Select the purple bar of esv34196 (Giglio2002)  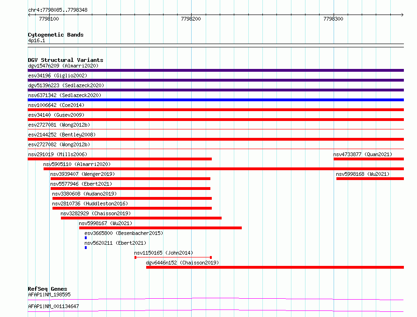click(216, 80)
